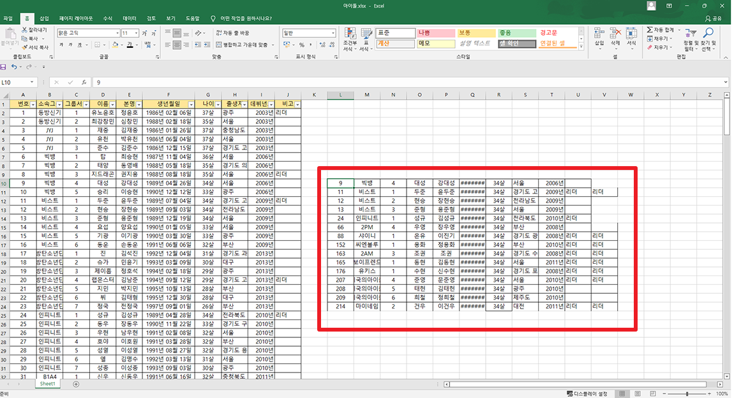Toggle italic formatting

click(x=70, y=45)
